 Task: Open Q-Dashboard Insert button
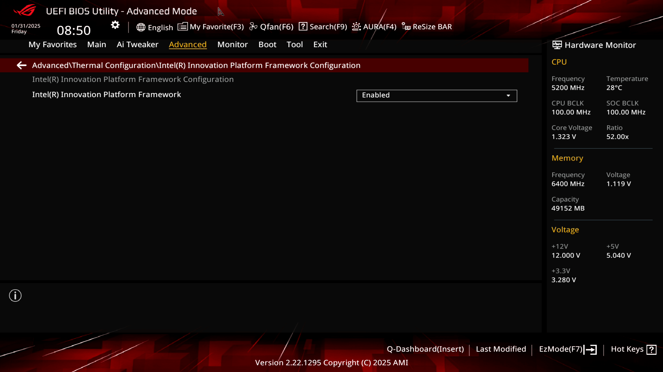pos(425,349)
